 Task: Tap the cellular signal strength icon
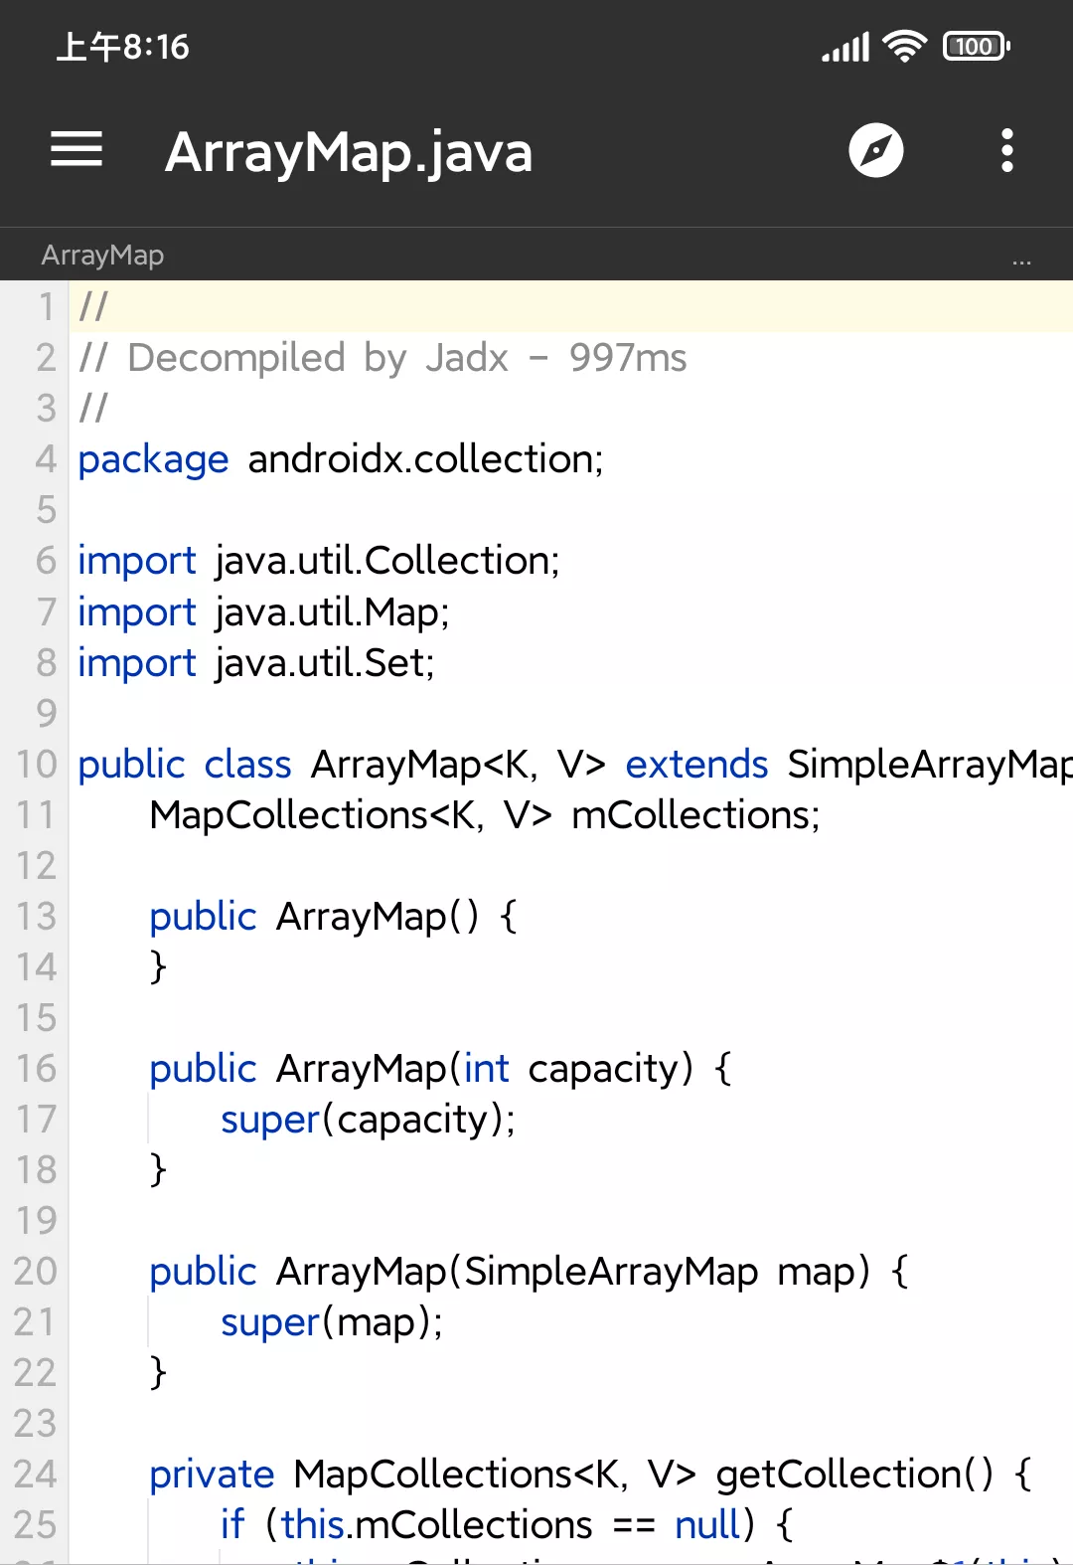(x=844, y=47)
